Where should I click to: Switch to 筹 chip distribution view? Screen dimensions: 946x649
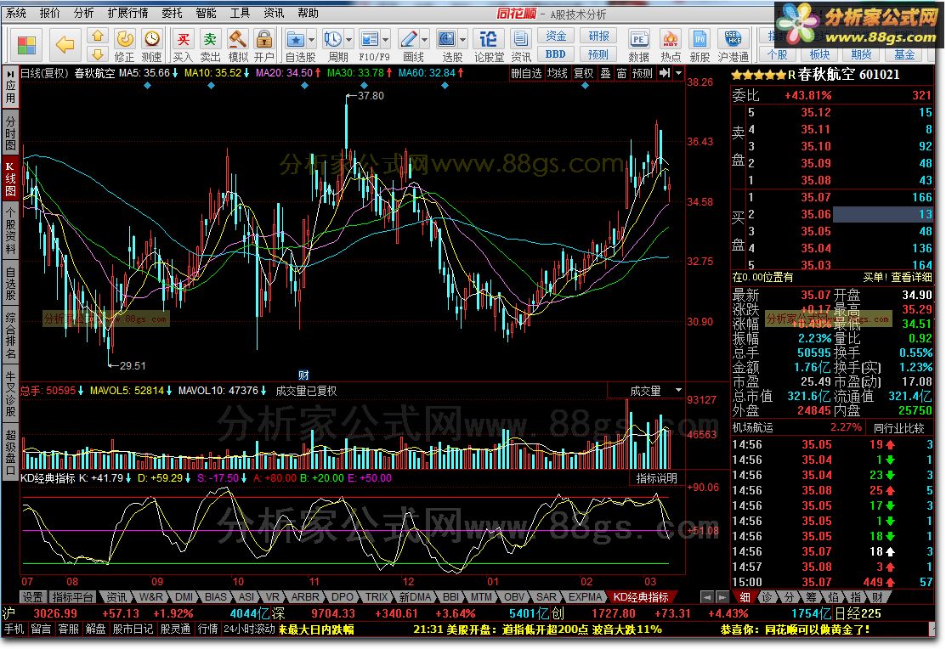point(811,597)
